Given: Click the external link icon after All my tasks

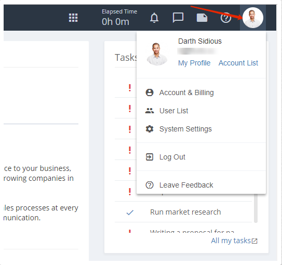Looking at the screenshot, I should pos(254,241).
